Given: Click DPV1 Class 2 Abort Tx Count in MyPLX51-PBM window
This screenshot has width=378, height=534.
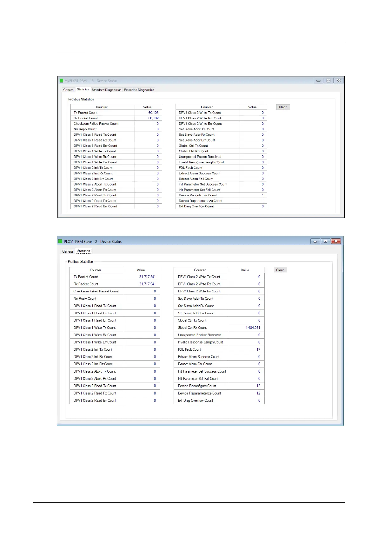Looking at the screenshot, I should point(95,184).
